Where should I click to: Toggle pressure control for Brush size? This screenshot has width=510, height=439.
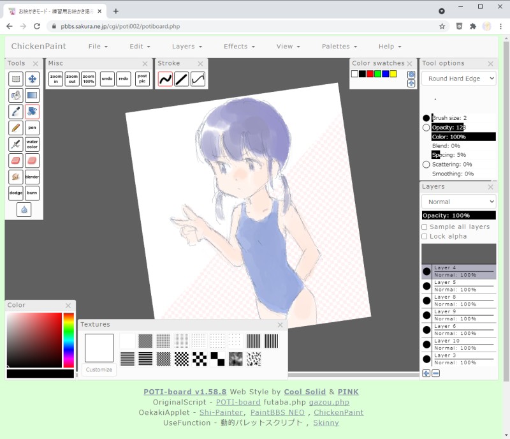(426, 118)
